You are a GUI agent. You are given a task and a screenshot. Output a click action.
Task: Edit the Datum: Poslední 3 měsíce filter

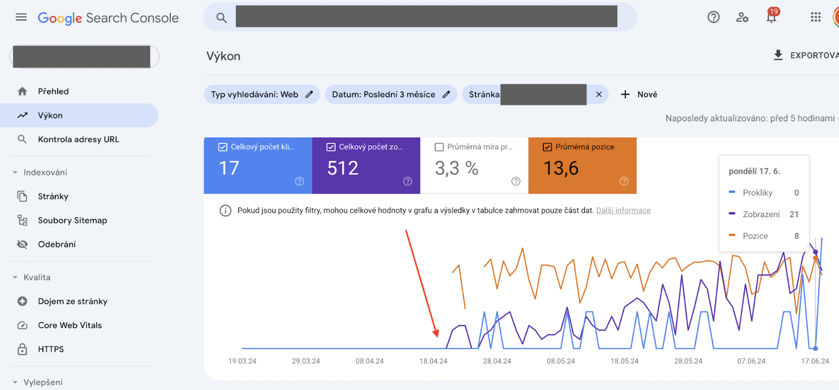coord(390,95)
